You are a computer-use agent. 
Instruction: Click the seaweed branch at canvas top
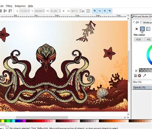coord(86,31)
